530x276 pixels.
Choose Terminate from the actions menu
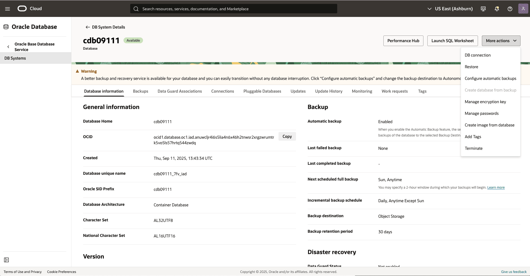(x=474, y=148)
